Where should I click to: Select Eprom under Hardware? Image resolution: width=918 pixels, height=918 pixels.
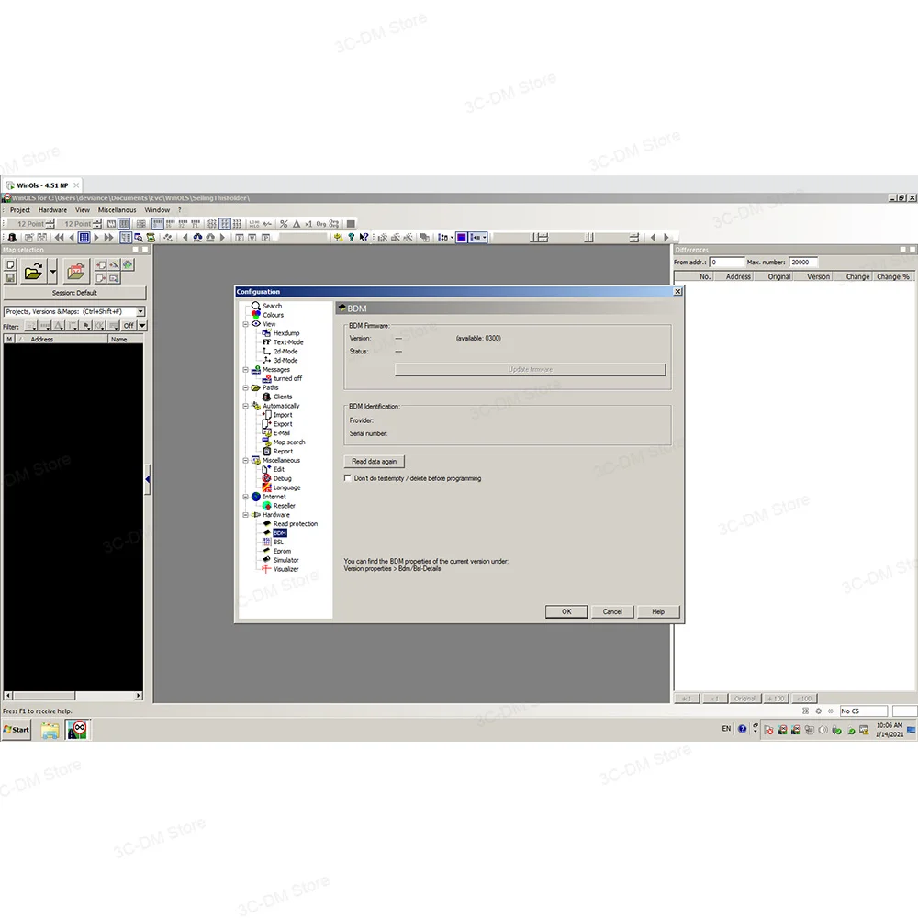(x=282, y=551)
